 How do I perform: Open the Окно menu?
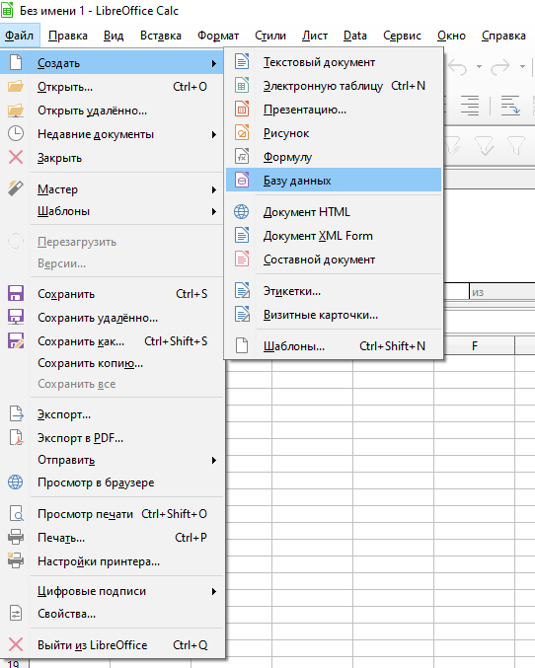pyautogui.click(x=451, y=36)
